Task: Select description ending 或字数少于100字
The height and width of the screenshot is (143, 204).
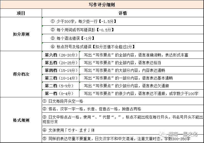Action: pos(142,93)
